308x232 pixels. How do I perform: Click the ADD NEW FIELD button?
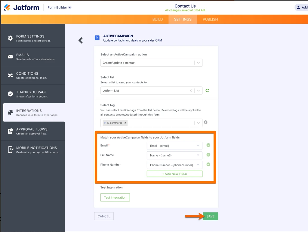pos(174,174)
